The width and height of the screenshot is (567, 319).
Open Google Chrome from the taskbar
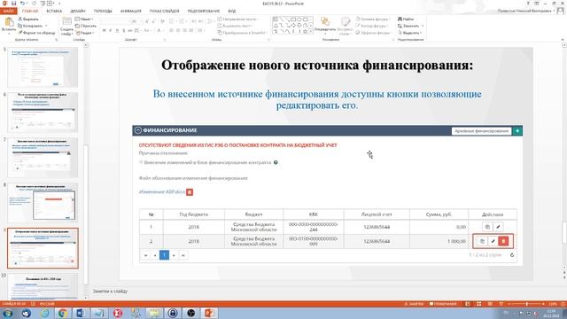[62, 313]
